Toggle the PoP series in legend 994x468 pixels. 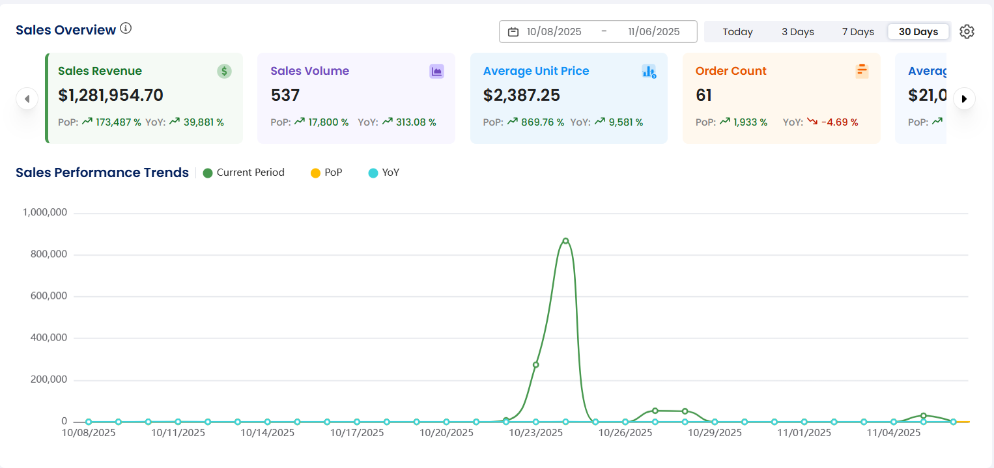(x=326, y=172)
